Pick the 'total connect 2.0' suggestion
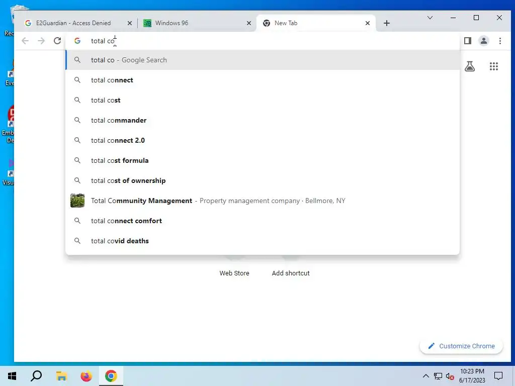This screenshot has width=515, height=386. [263, 141]
